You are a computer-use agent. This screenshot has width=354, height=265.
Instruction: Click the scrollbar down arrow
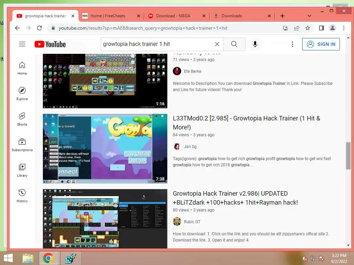tap(348, 245)
